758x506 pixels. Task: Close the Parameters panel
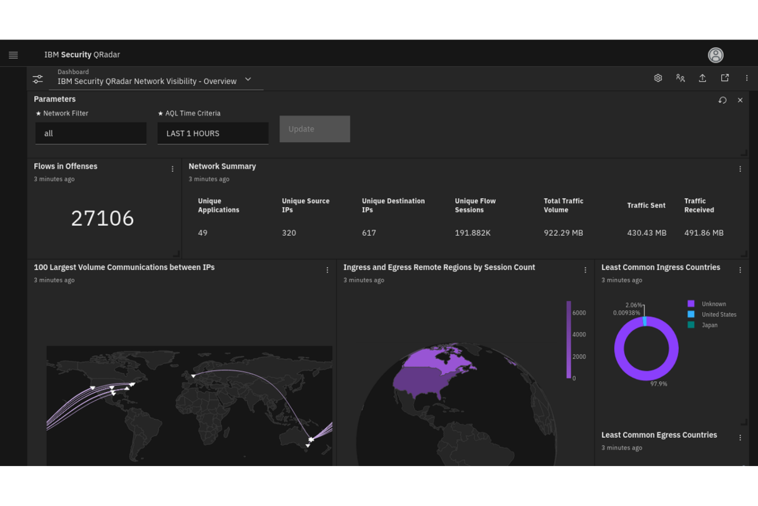click(740, 100)
